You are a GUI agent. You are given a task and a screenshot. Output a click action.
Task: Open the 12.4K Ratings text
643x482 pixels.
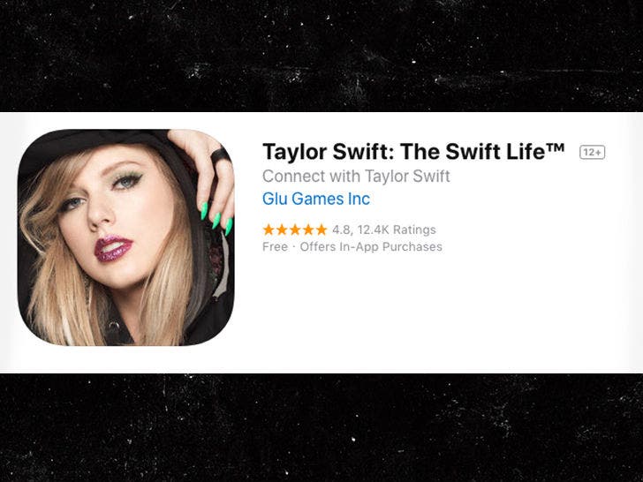pyautogui.click(x=397, y=230)
